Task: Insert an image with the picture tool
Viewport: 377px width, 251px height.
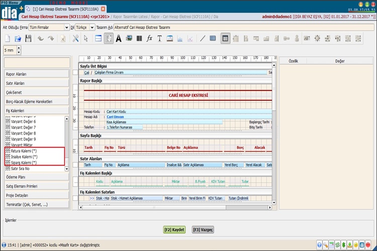Action: click(129, 38)
